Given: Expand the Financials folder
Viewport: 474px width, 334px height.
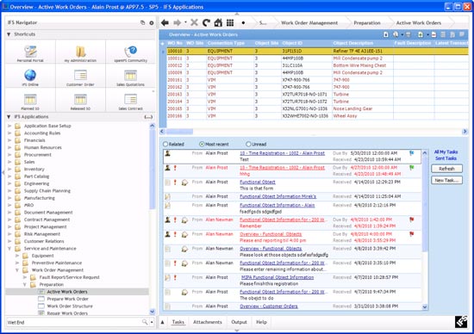Looking at the screenshot, I should tap(9, 140).
